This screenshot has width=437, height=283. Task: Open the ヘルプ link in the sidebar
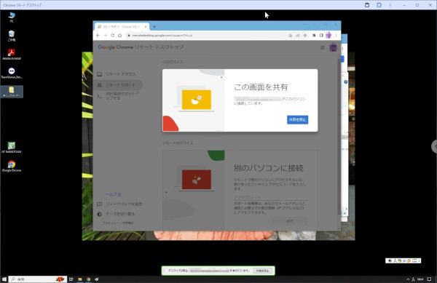coord(113,194)
